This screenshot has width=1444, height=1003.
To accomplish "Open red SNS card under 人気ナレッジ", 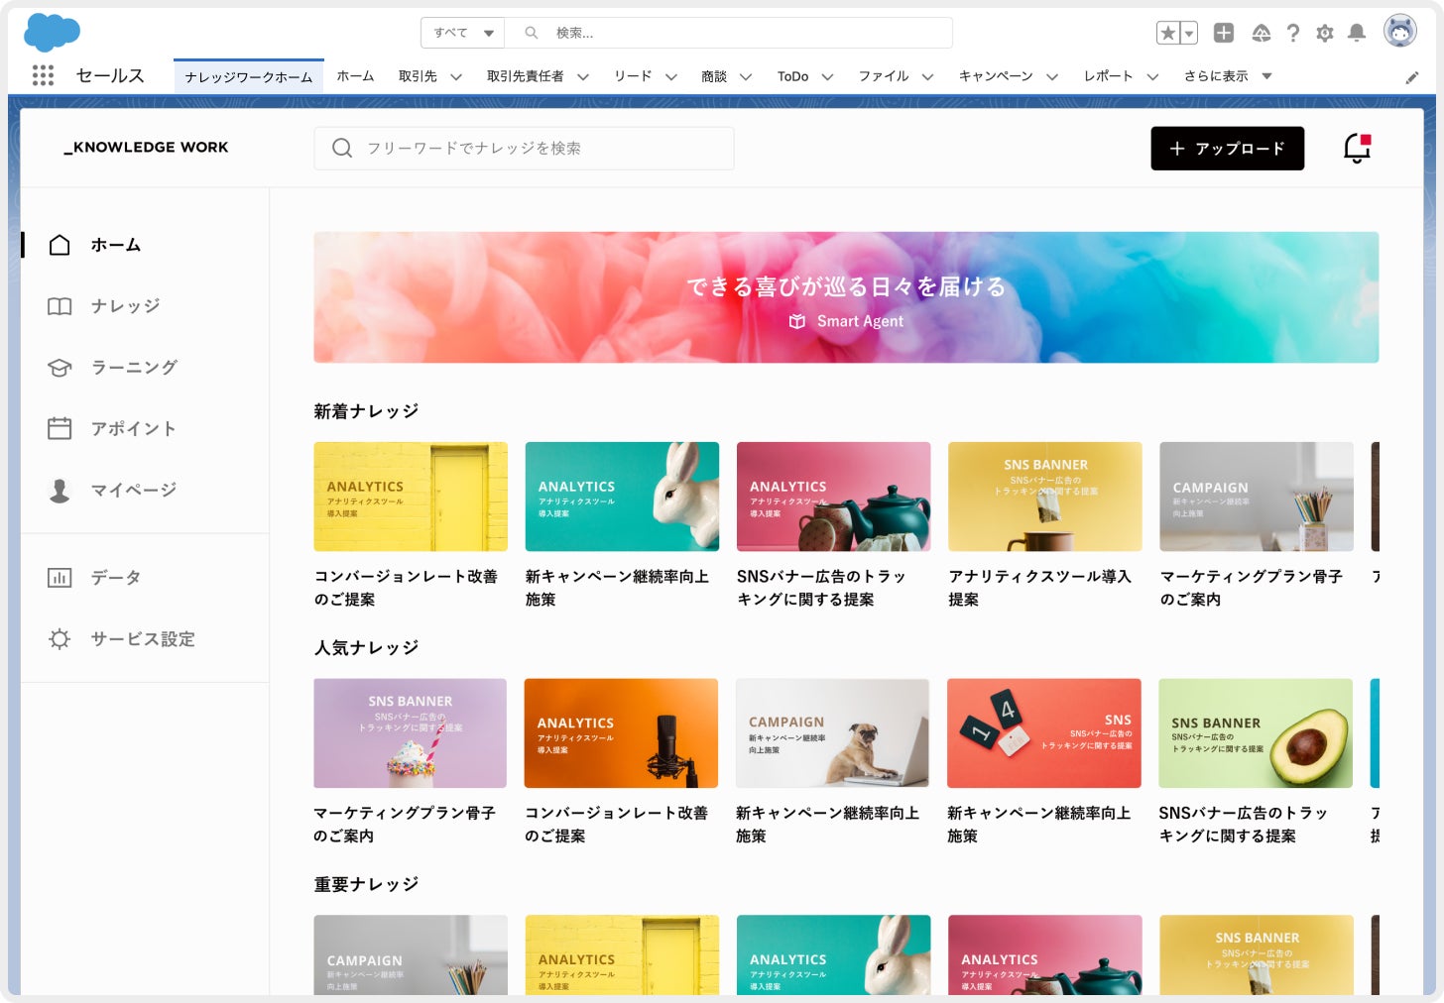I will pos(1044,733).
